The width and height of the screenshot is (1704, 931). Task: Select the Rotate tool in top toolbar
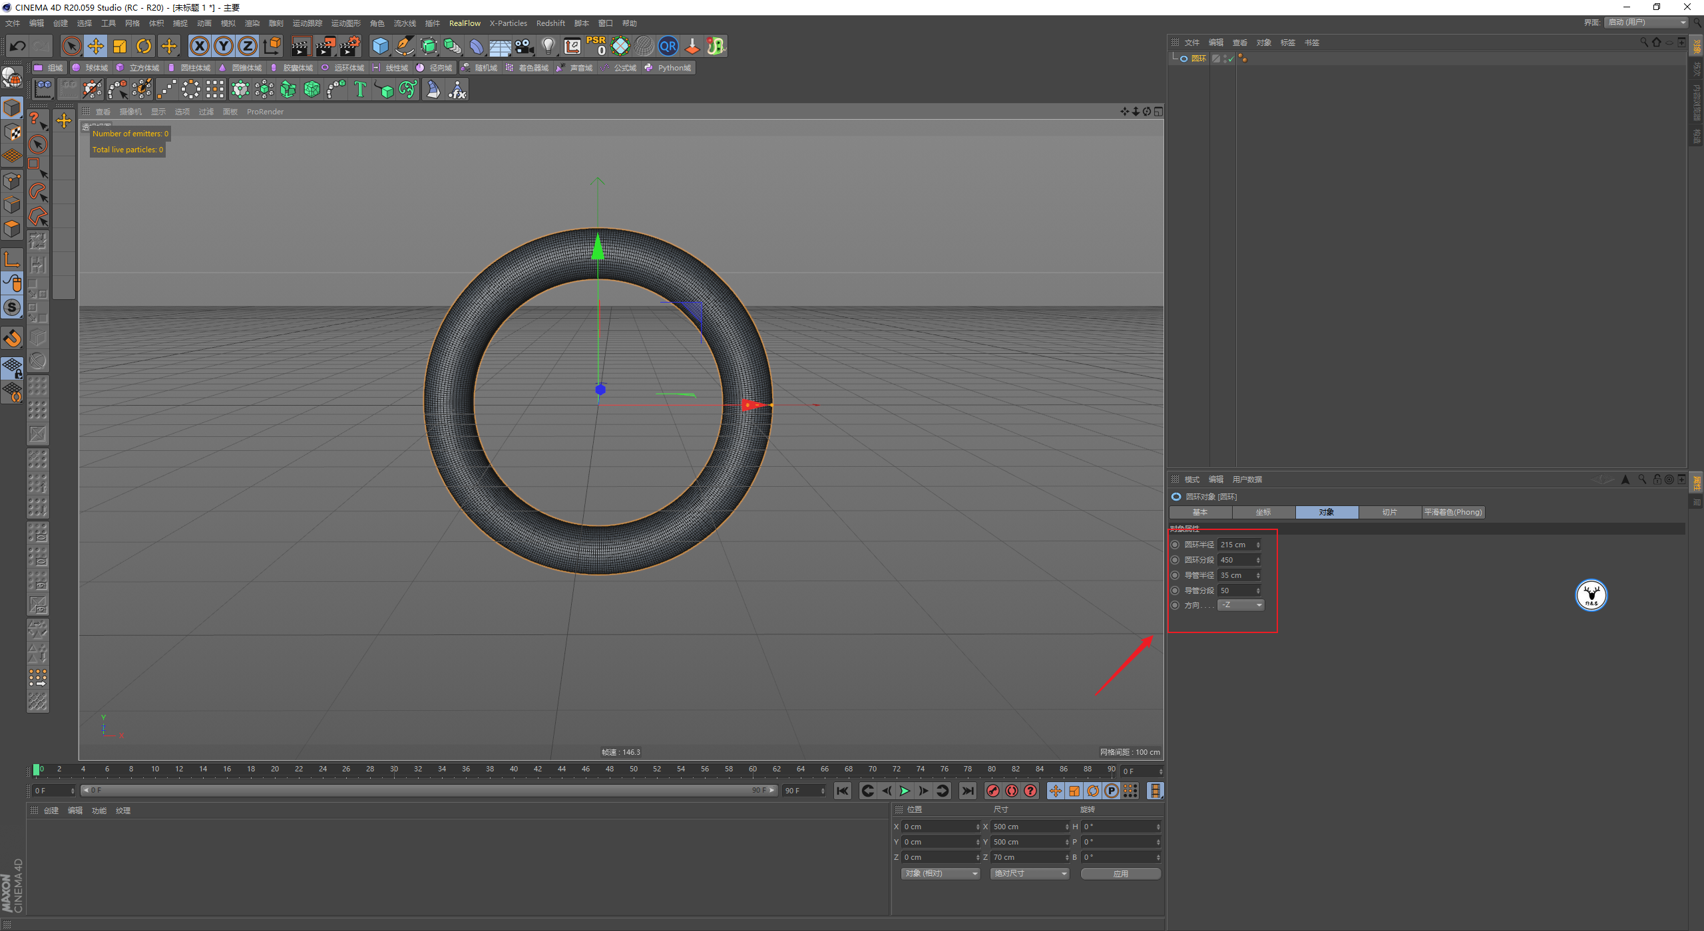tap(144, 46)
